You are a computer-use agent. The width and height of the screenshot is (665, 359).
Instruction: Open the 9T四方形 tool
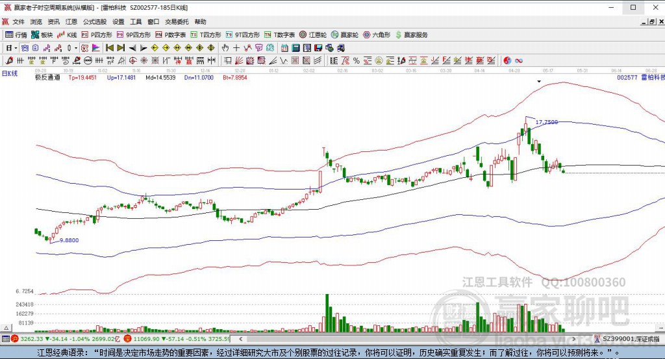tap(243, 35)
